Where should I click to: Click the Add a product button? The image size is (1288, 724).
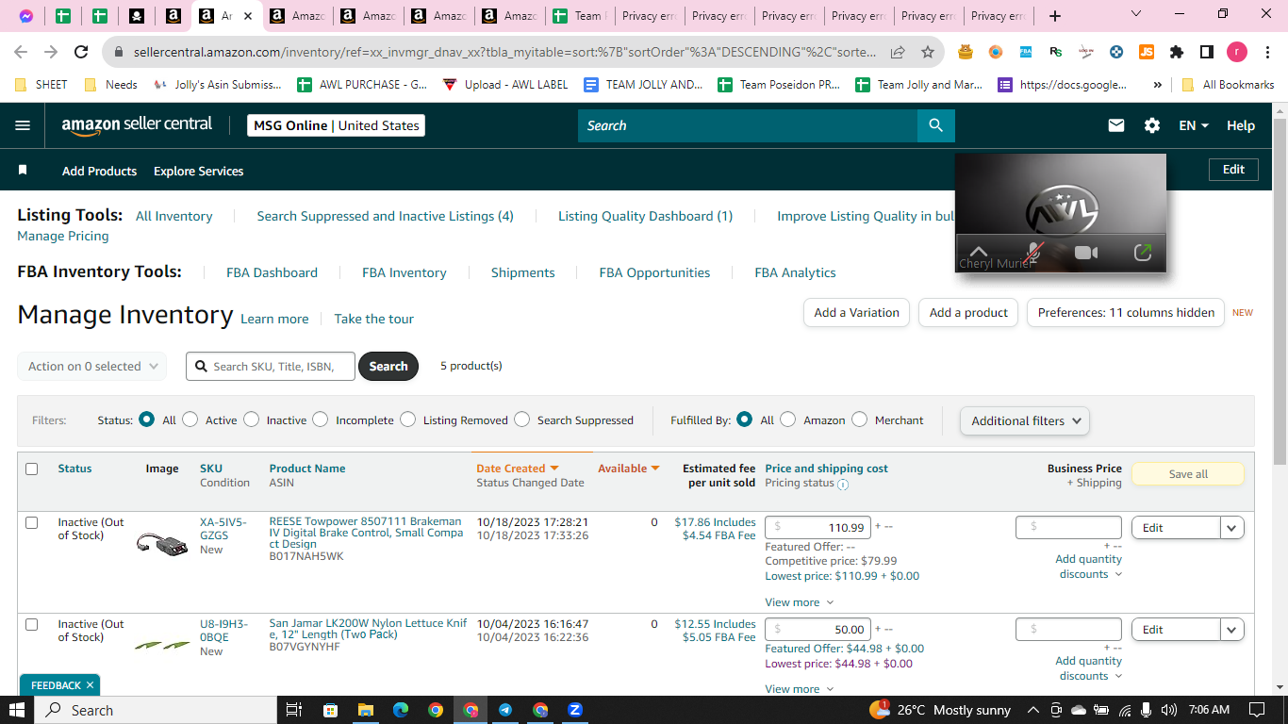pyautogui.click(x=968, y=313)
